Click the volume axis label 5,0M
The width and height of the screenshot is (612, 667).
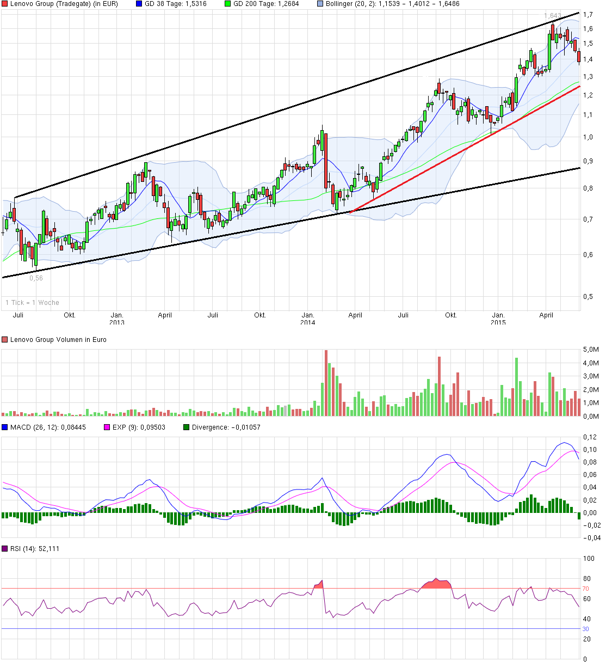coord(591,350)
